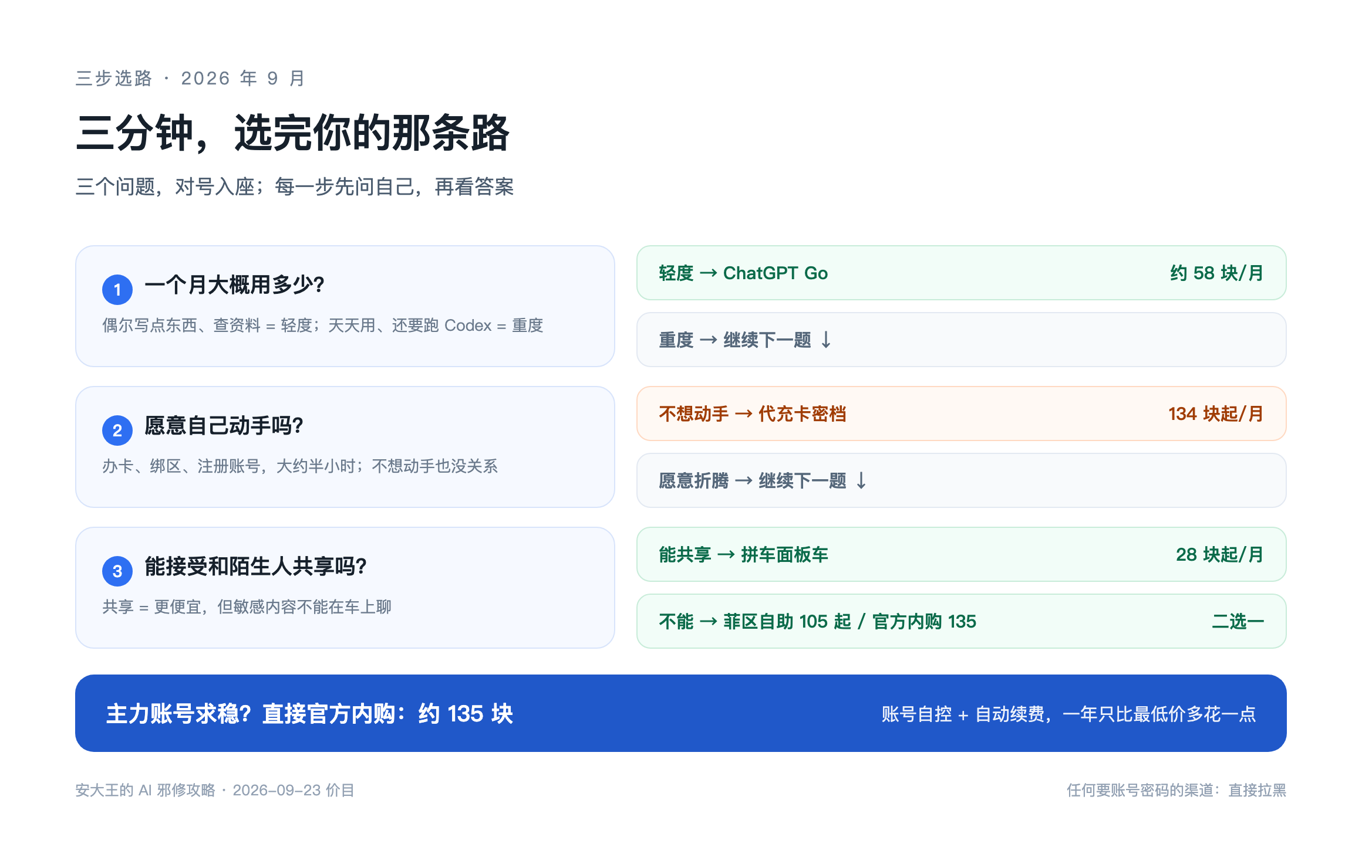Screen dimensions: 1362x854
Task: Click the down arrow after 重度 → 继续下一题
Action: tap(826, 340)
